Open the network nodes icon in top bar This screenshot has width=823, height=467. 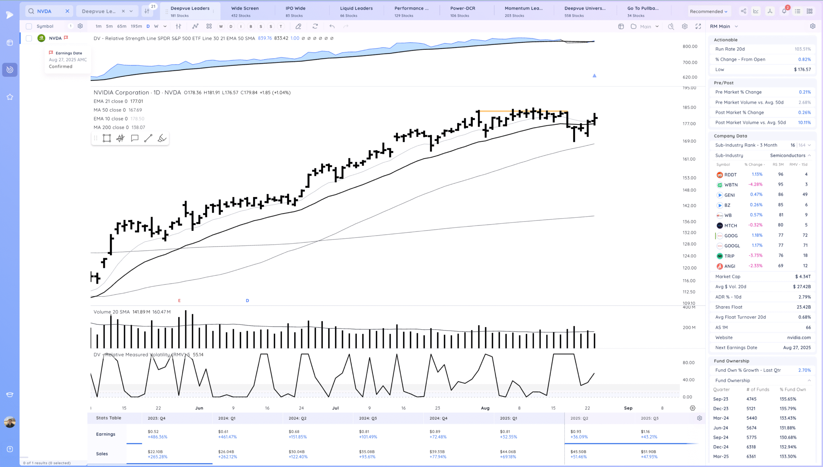point(770,11)
